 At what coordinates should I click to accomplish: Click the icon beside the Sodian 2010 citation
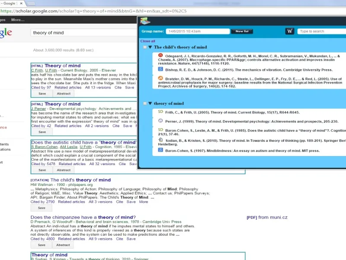160,140
